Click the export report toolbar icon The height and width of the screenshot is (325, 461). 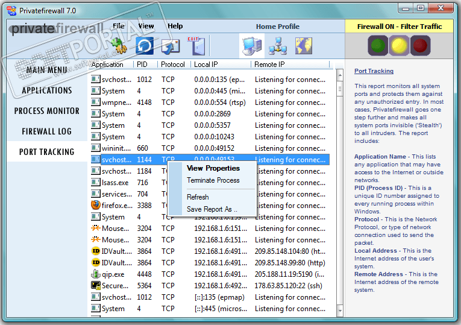coord(171,46)
